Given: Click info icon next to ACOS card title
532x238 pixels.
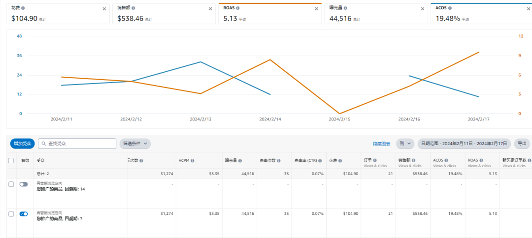Looking at the screenshot, I should (x=451, y=8).
